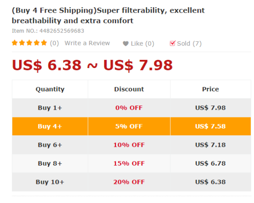254x203 pixels.
Task: Select the Buy 8+ quantity tier
Action: coord(50,163)
